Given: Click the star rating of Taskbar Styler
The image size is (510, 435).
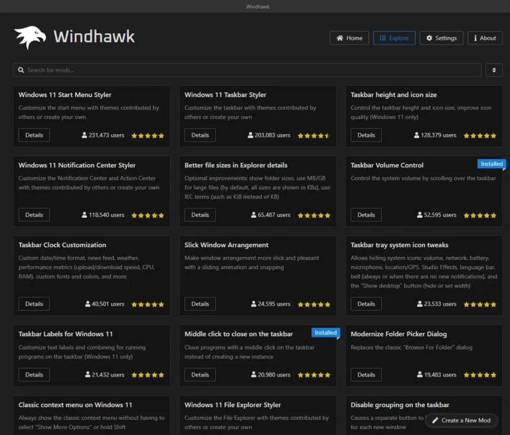Looking at the screenshot, I should point(314,135).
